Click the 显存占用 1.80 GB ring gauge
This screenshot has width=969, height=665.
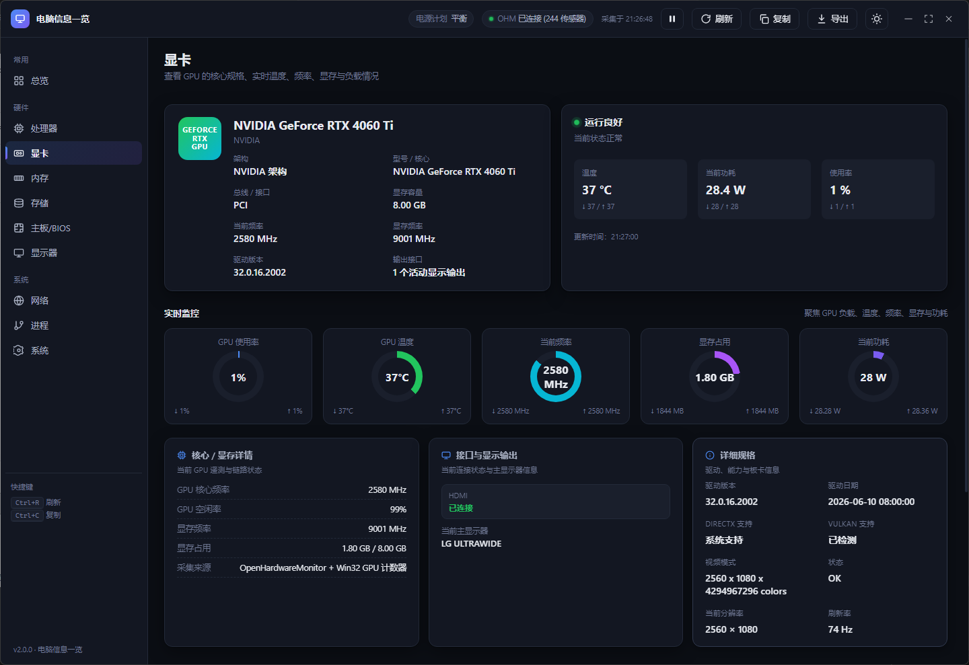coord(715,377)
